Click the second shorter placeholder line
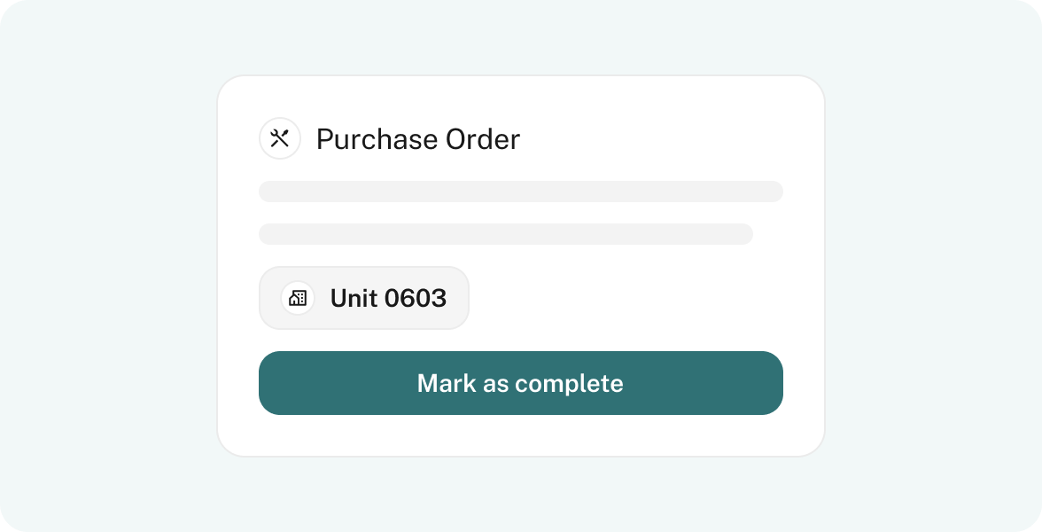 [x=506, y=234]
